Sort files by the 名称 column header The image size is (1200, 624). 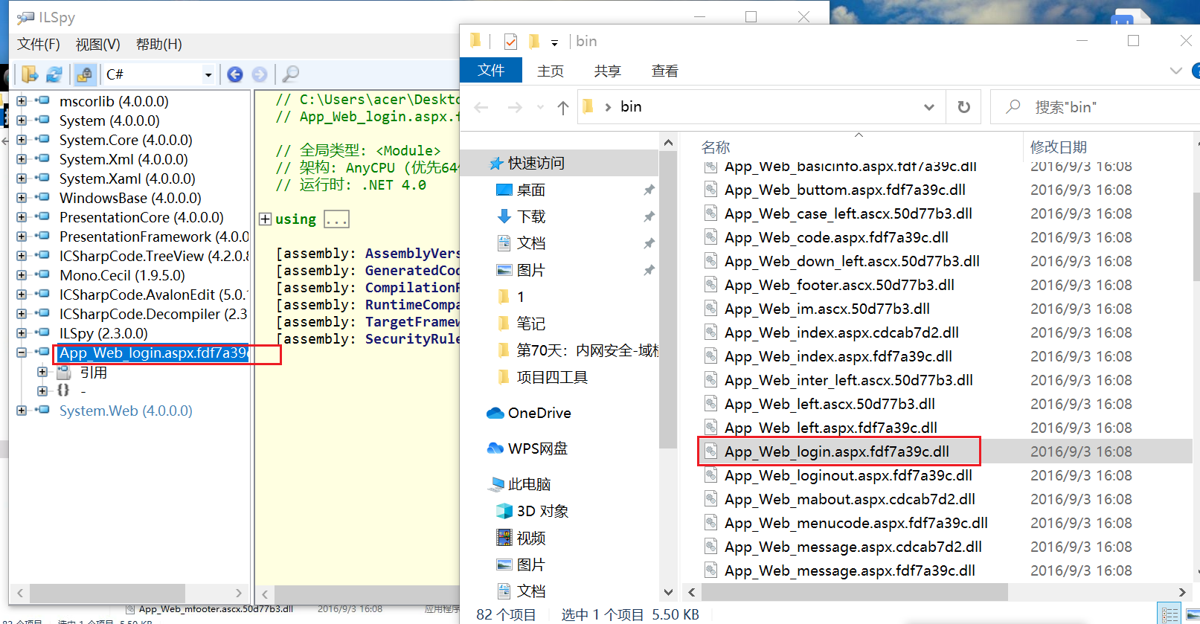point(716,147)
